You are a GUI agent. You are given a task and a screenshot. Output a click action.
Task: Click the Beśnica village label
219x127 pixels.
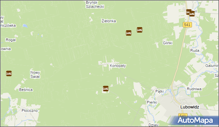click(26, 90)
